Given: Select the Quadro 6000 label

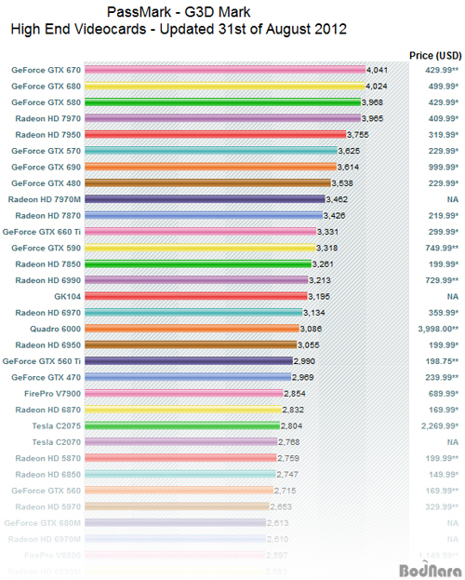Looking at the screenshot, I should click(55, 330).
